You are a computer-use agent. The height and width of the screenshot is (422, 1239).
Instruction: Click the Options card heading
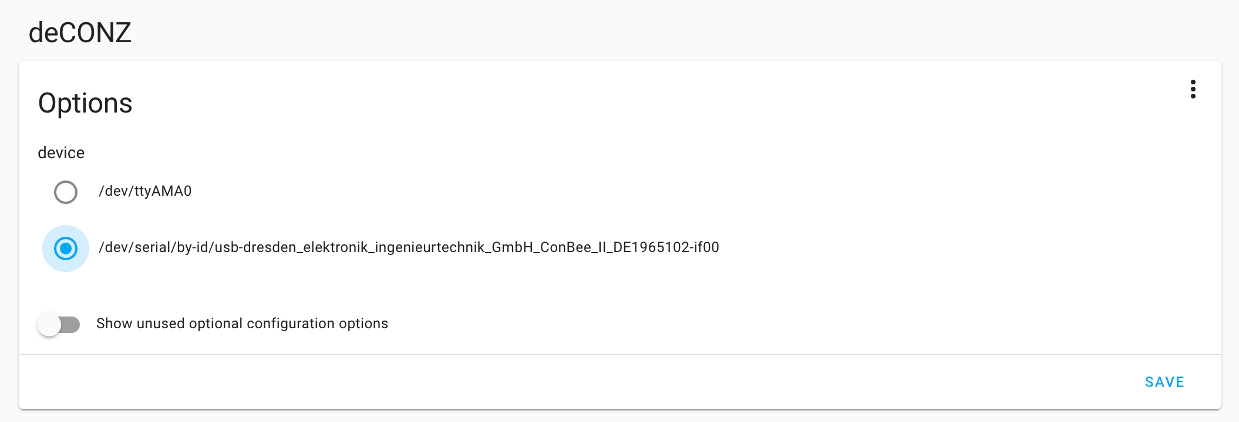pyautogui.click(x=85, y=103)
